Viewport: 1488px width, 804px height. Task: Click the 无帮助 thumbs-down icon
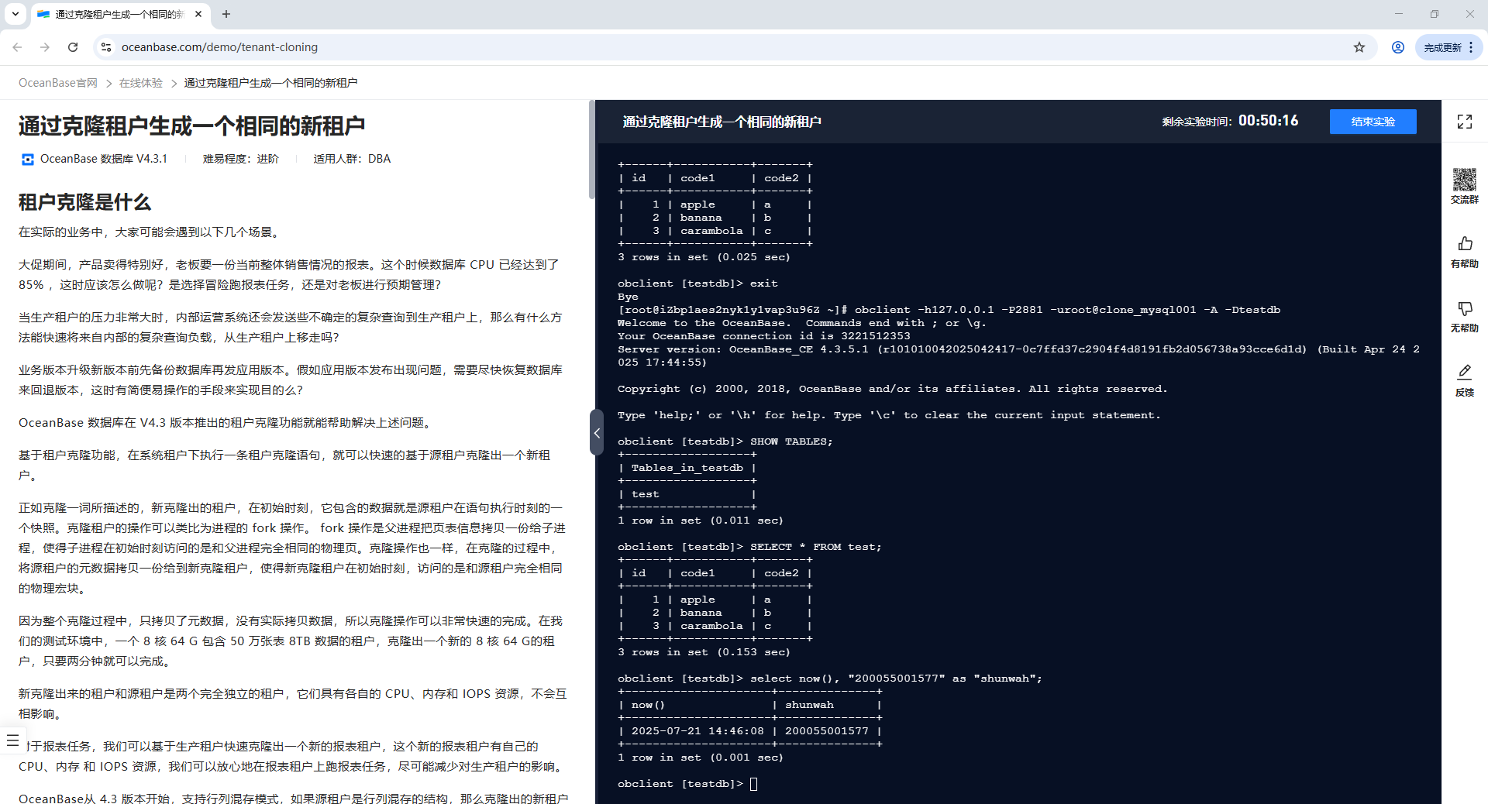click(1465, 309)
